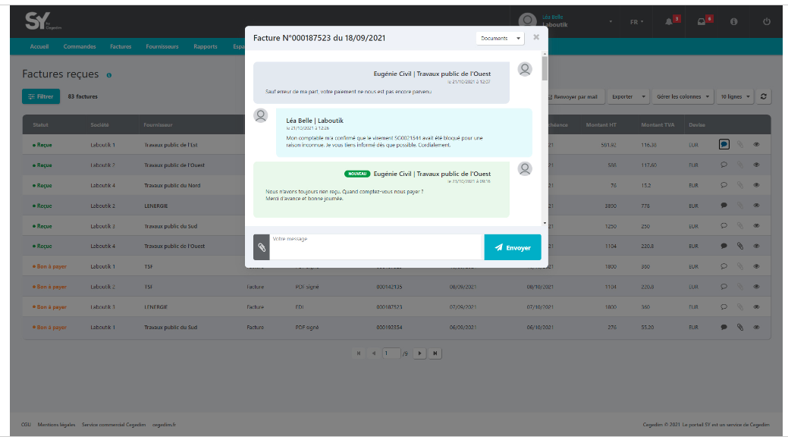Refresh the invoices list with the refresh icon
788x443 pixels.
pyautogui.click(x=762, y=96)
